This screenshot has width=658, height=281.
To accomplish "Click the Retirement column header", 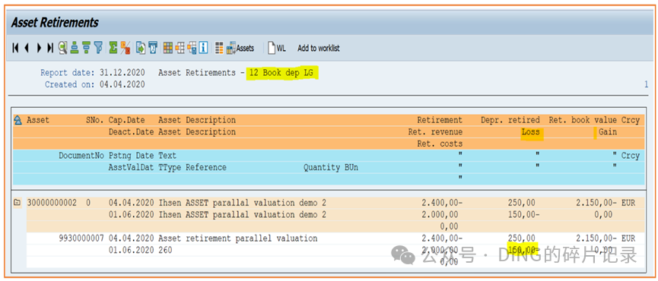I will click(440, 120).
